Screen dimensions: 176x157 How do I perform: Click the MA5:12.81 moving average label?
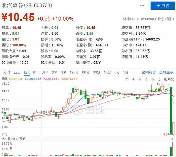[x=16, y=79]
